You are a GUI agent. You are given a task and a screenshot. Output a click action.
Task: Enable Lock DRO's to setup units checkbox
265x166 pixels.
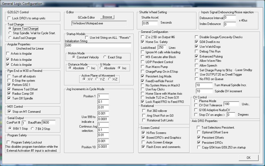[9, 18]
